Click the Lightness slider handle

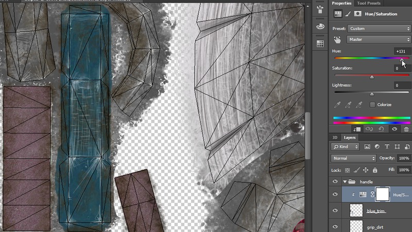click(372, 94)
